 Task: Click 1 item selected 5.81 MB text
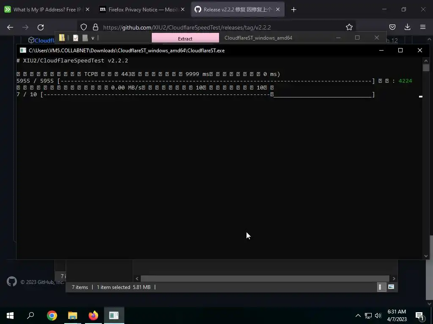[x=123, y=287]
